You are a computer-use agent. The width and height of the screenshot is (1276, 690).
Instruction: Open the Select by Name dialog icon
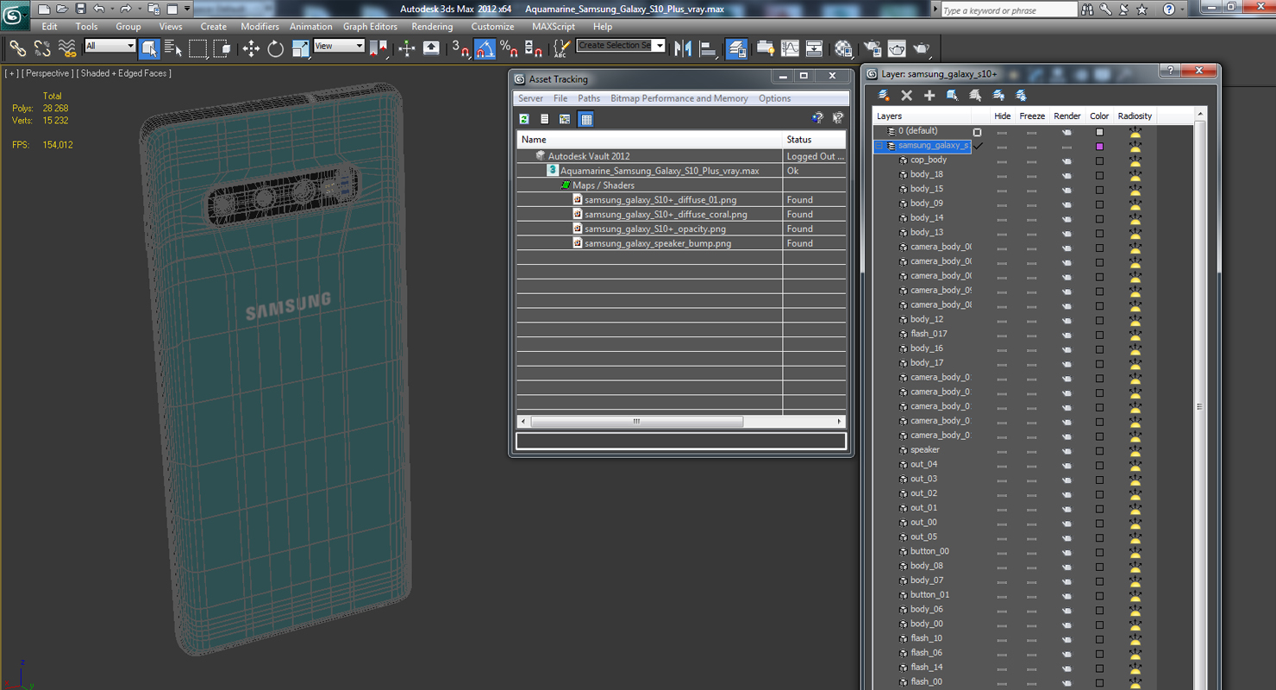[x=172, y=48]
